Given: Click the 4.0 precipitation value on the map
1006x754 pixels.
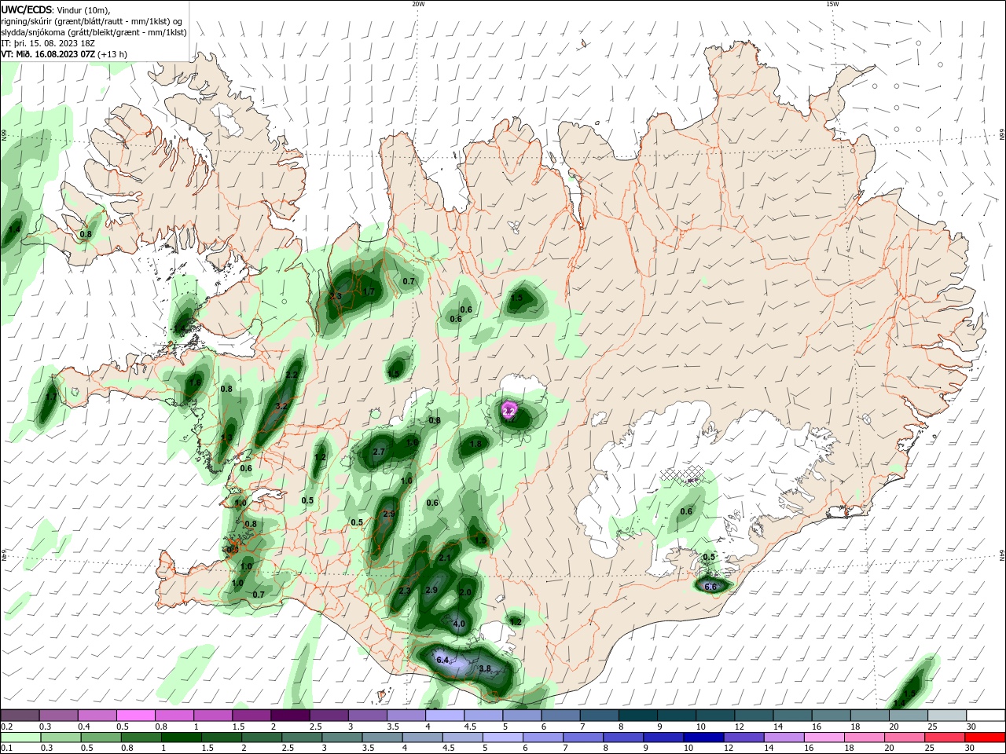Looking at the screenshot, I should pos(459,624).
